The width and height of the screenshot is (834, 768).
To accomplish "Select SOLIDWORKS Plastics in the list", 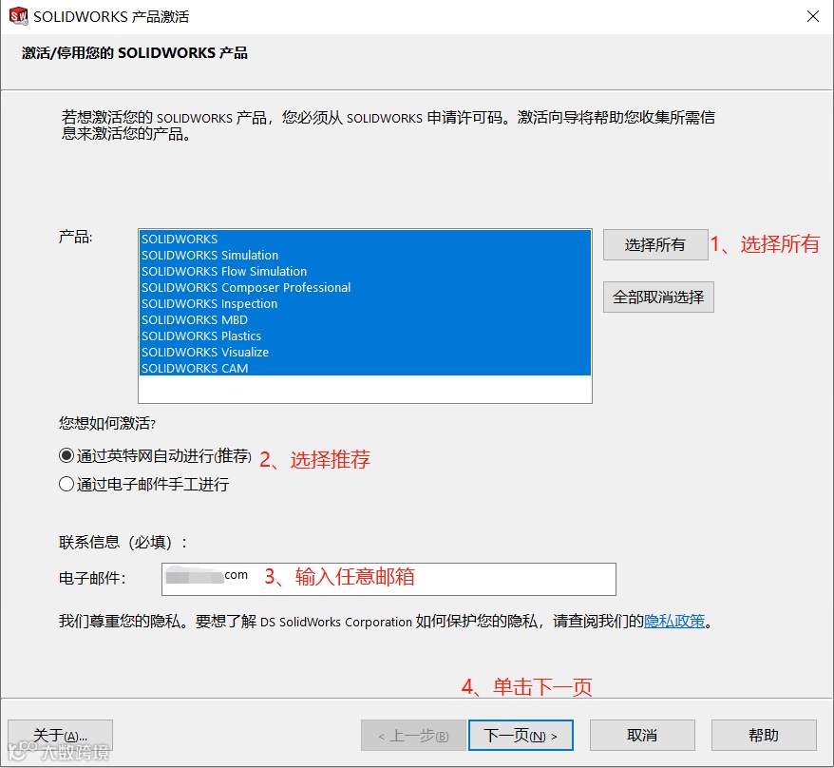I will coord(365,336).
